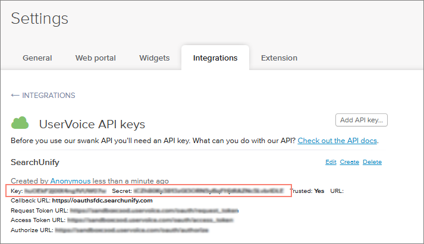This screenshot has width=424, height=244.
Task: Click the green cloud icon
Action: pyautogui.click(x=20, y=123)
